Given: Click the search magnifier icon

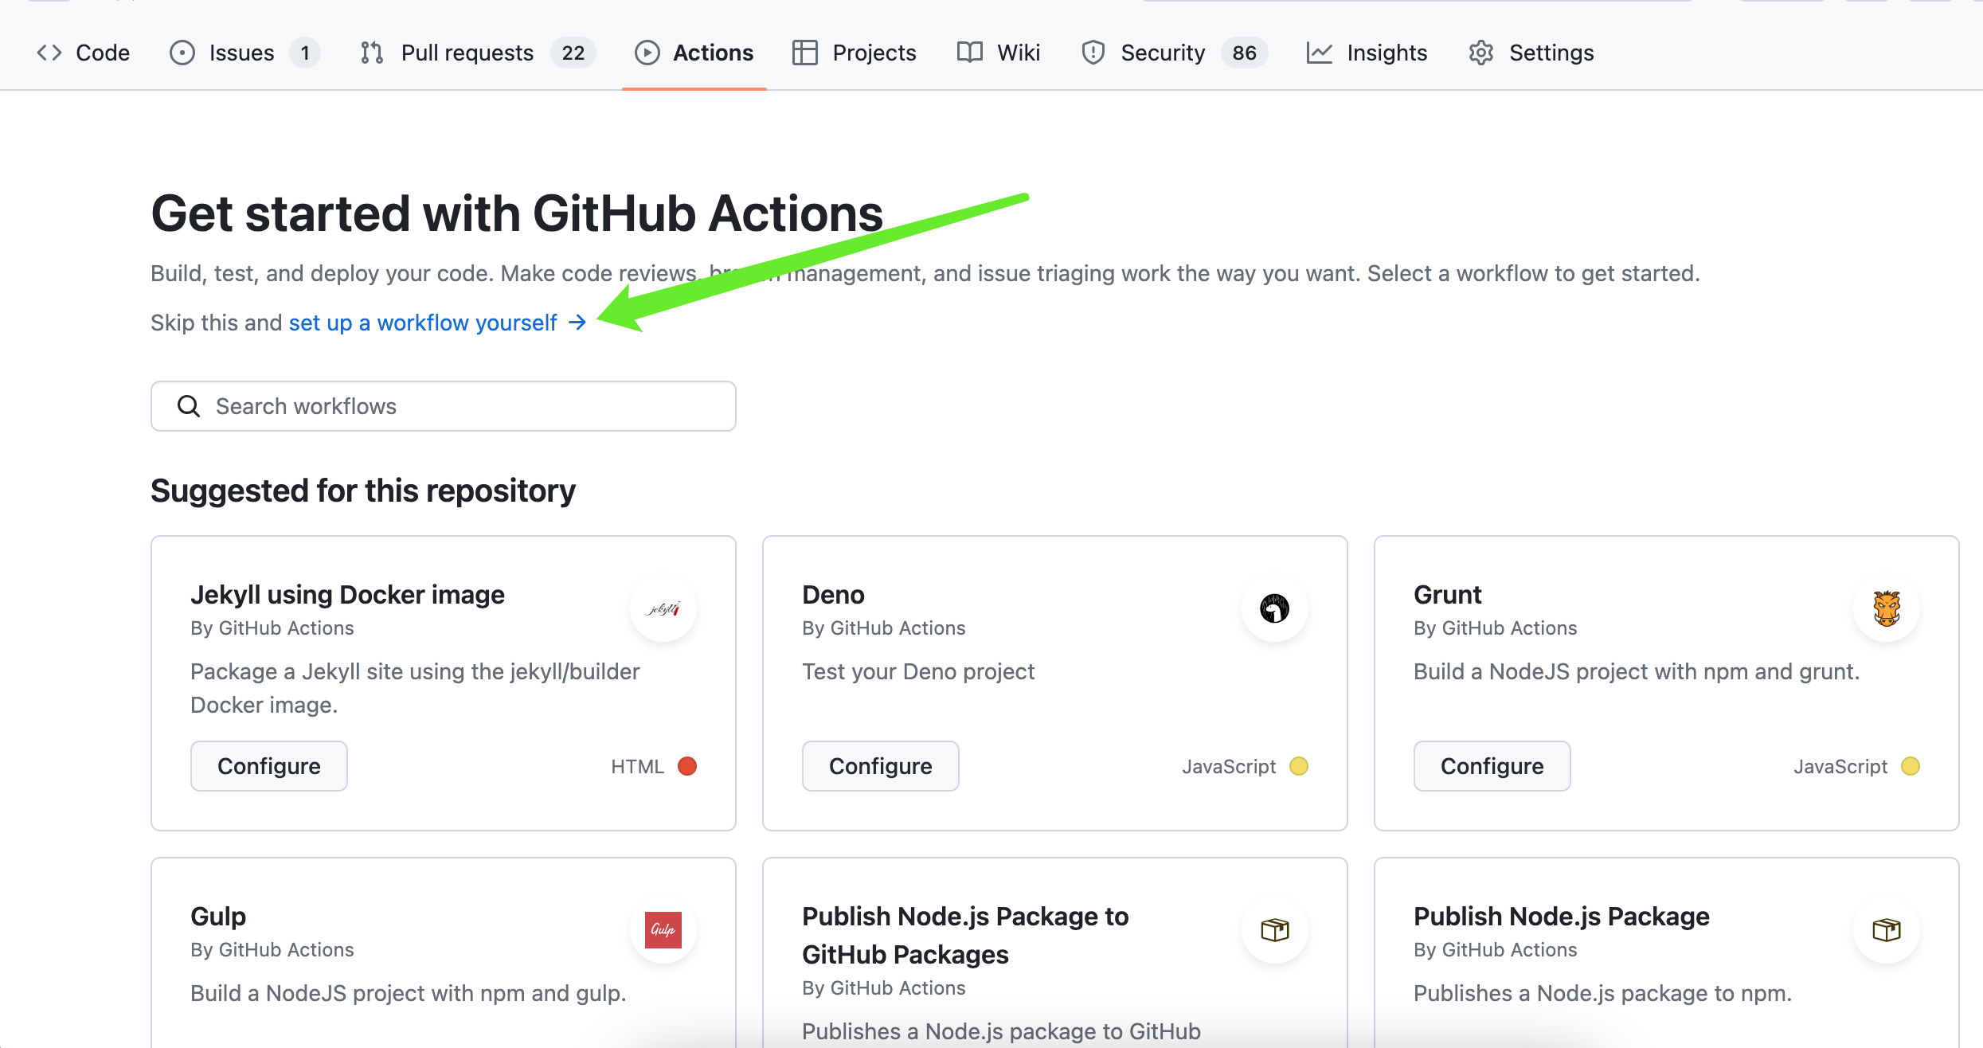Looking at the screenshot, I should click(x=189, y=406).
